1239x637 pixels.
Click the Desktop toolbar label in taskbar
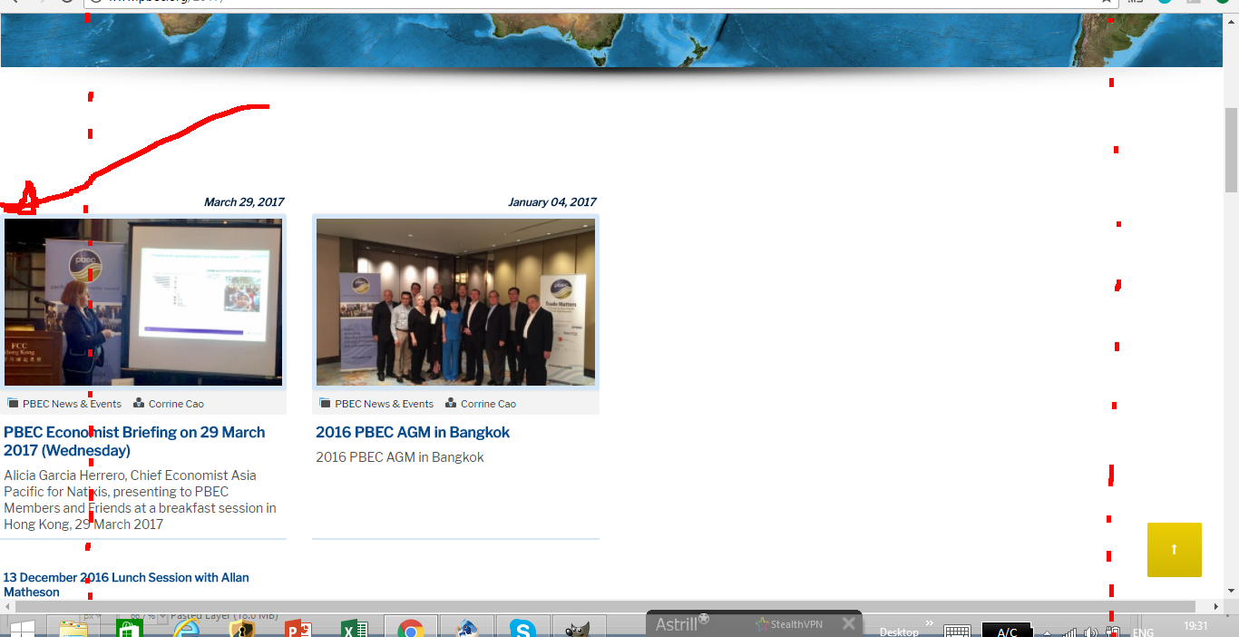click(899, 632)
